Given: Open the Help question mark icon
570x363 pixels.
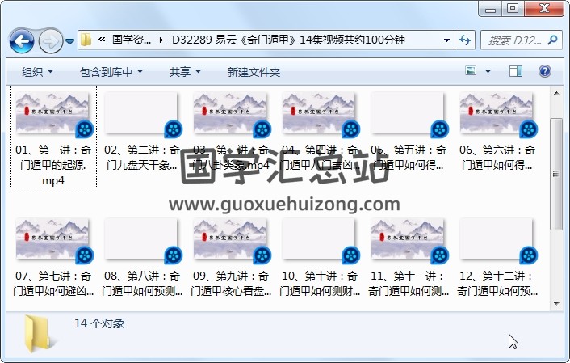Looking at the screenshot, I should [544, 71].
